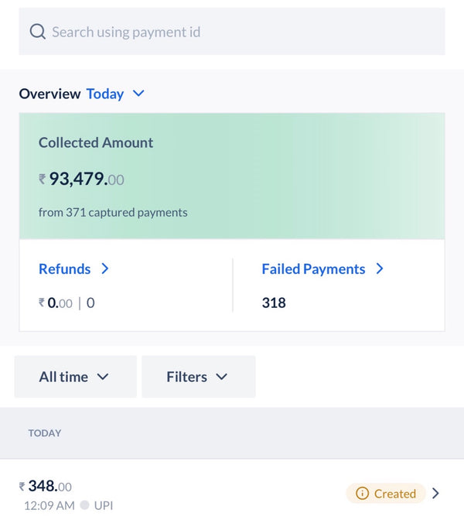
Task: Open the All time dropdown
Action: (x=75, y=377)
